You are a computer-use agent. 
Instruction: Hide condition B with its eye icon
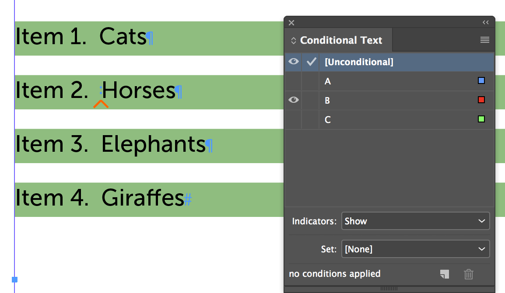pos(293,100)
